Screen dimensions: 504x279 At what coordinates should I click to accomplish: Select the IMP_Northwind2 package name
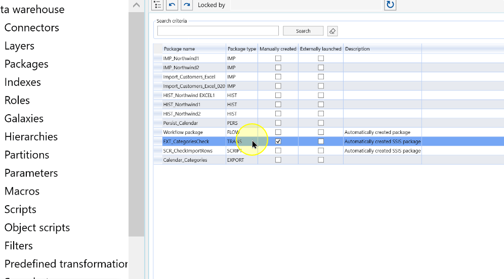click(181, 67)
